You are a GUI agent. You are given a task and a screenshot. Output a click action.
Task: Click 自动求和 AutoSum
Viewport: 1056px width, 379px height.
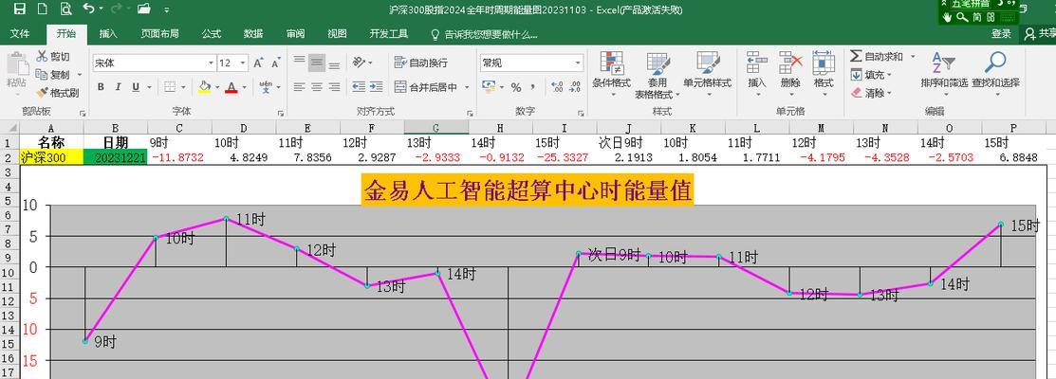[x=876, y=57]
